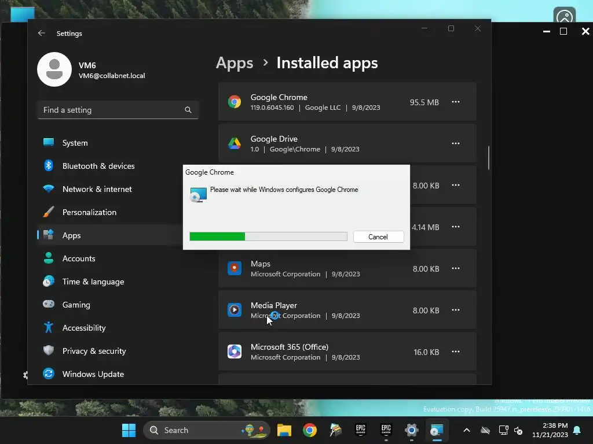Click the game controller Gaming icon

point(49,304)
